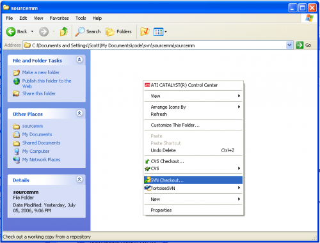
Task: Open the Favorites menu
Action: [x=59, y=18]
